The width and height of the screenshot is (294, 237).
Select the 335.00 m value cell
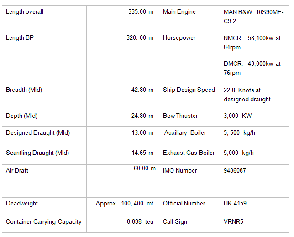click(141, 12)
